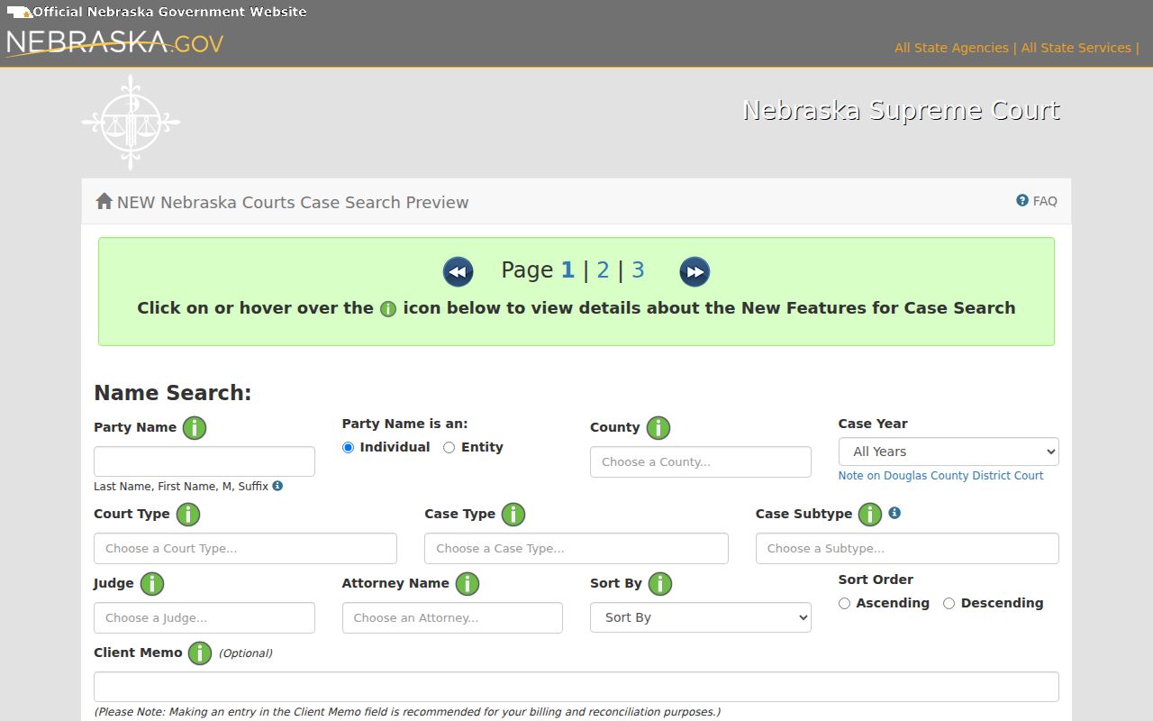The width and height of the screenshot is (1153, 721).
Task: Switch to Page 1 of the preview
Action: (567, 270)
